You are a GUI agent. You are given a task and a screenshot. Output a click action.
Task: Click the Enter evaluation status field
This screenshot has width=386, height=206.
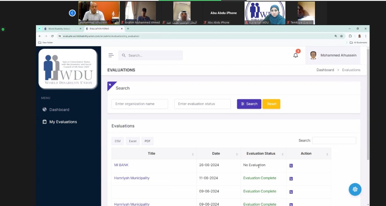point(202,104)
